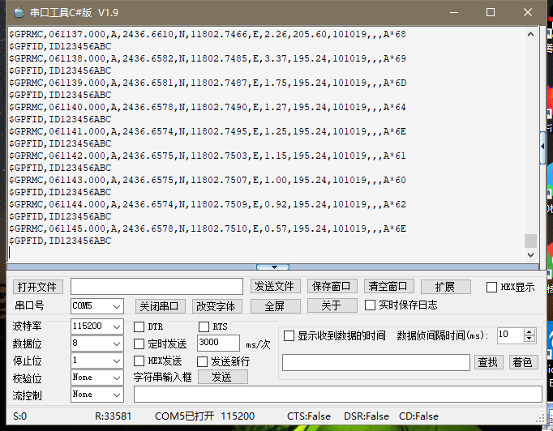
Task: Open the 关于 about dialog
Action: [x=332, y=305]
